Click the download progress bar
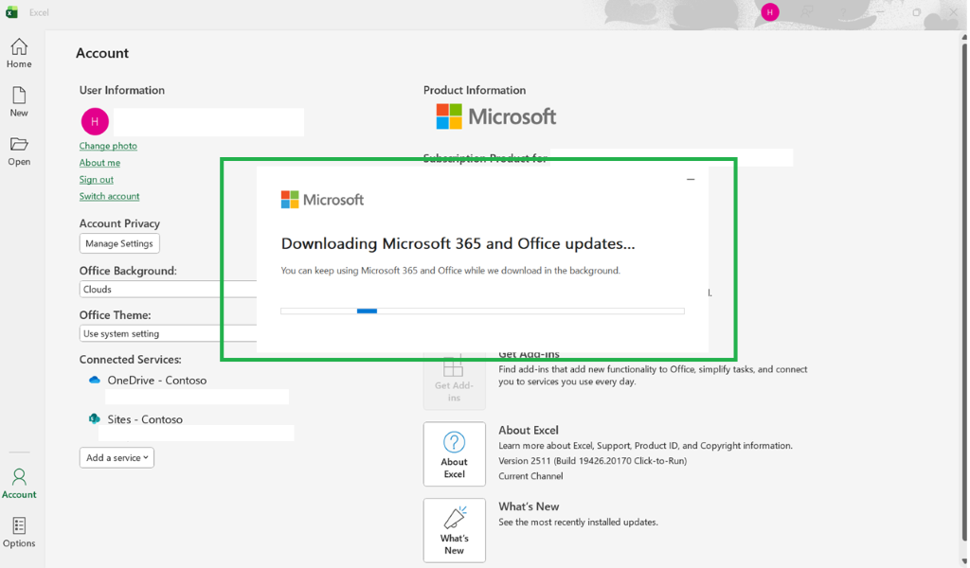Screen dimensions: 970x568 482,311
